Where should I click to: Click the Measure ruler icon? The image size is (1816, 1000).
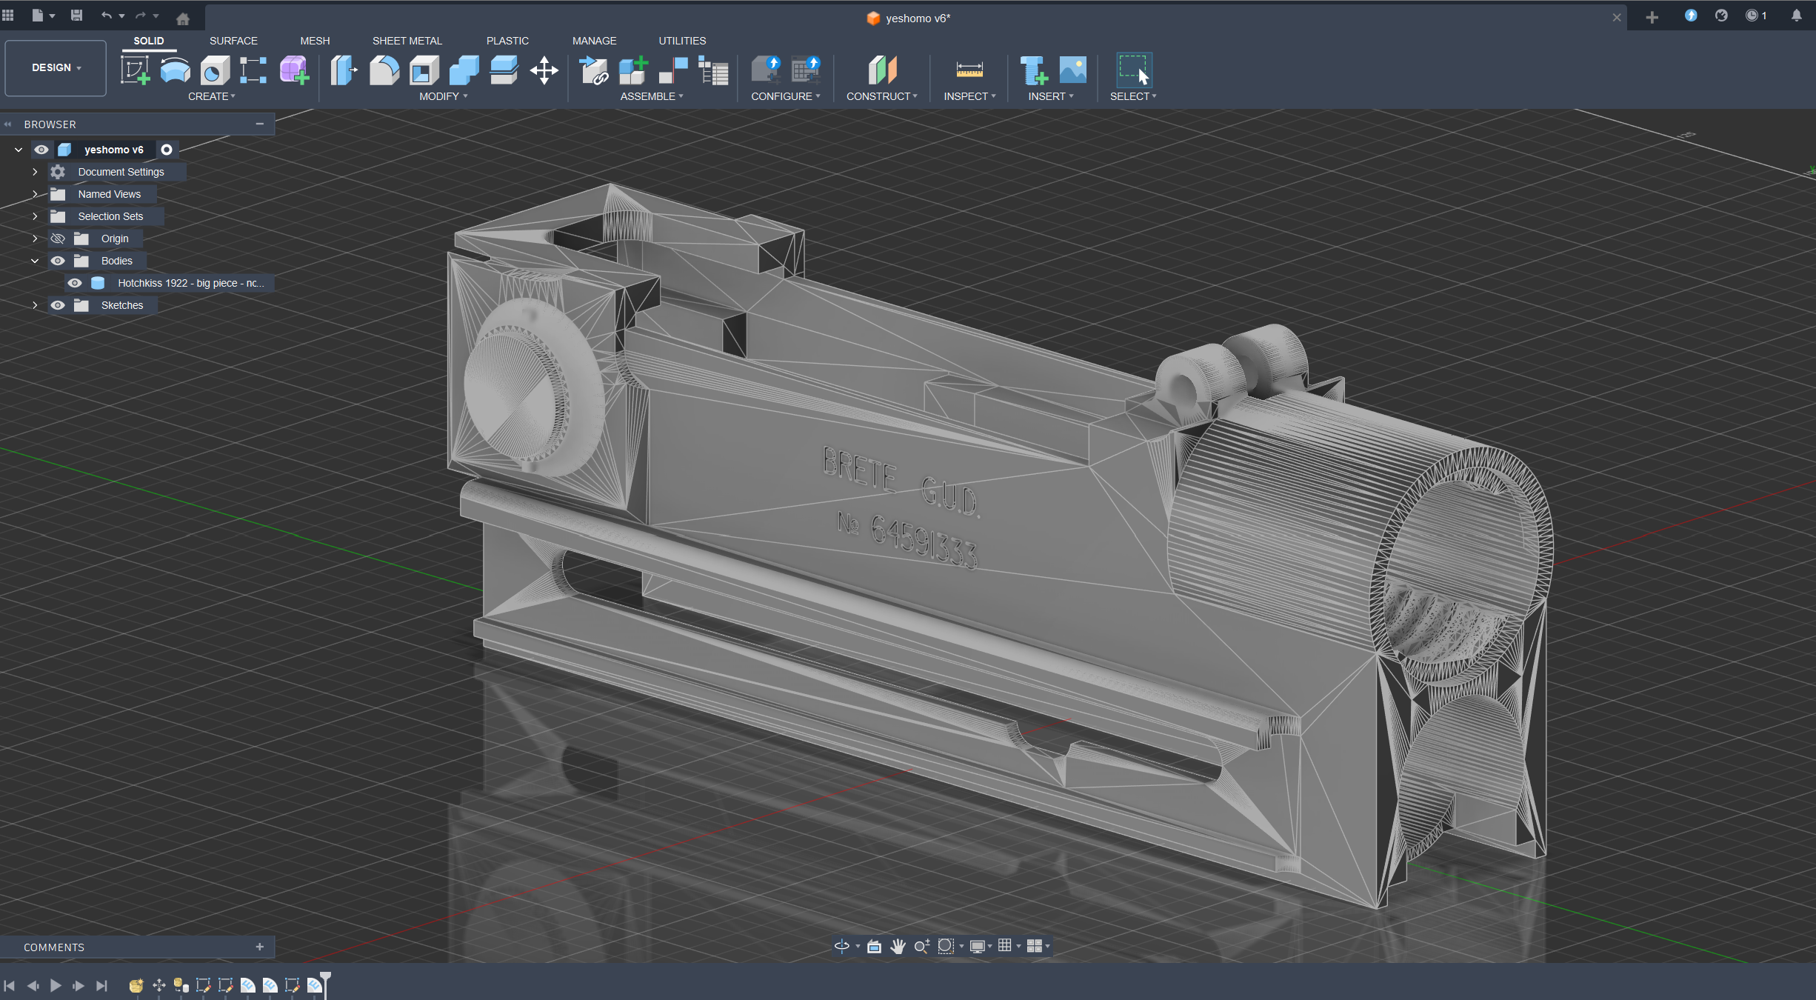(969, 70)
